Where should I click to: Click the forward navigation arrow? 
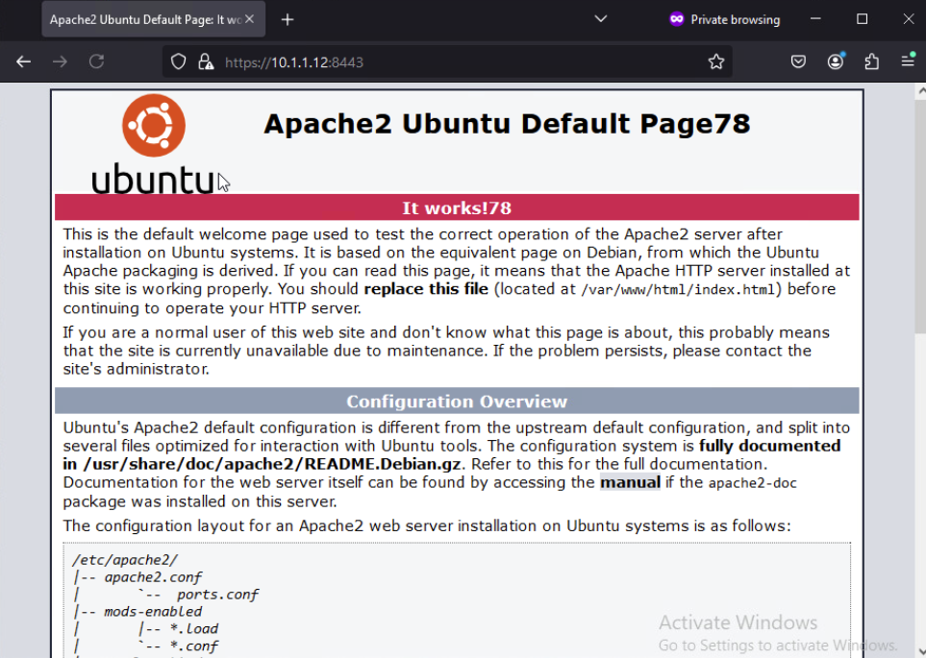pyautogui.click(x=59, y=61)
